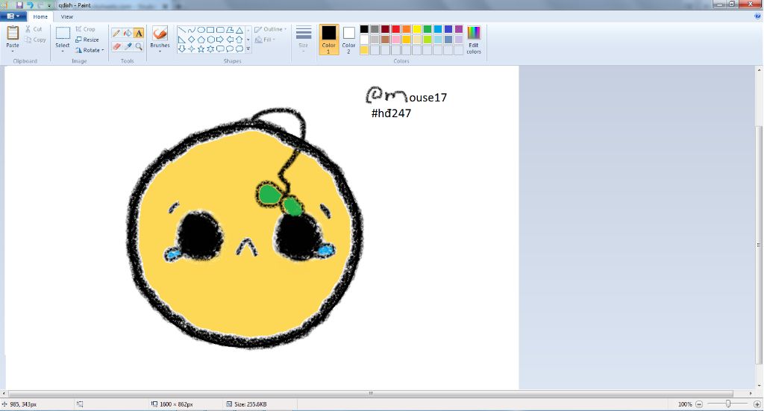Choose the Five-point star shape
Image resolution: width=764 pixels, height=411 pixels.
pos(201,48)
